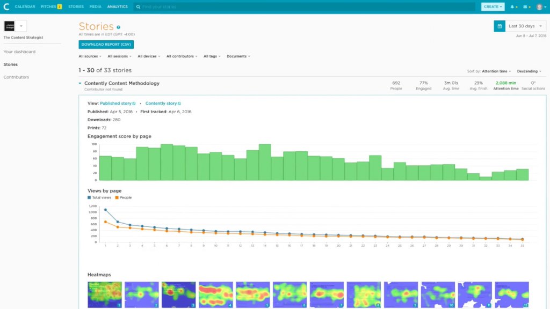Screen dimensions: 550x309
Task: Open heatmap thumbnail 8
Action: [x=364, y=295]
